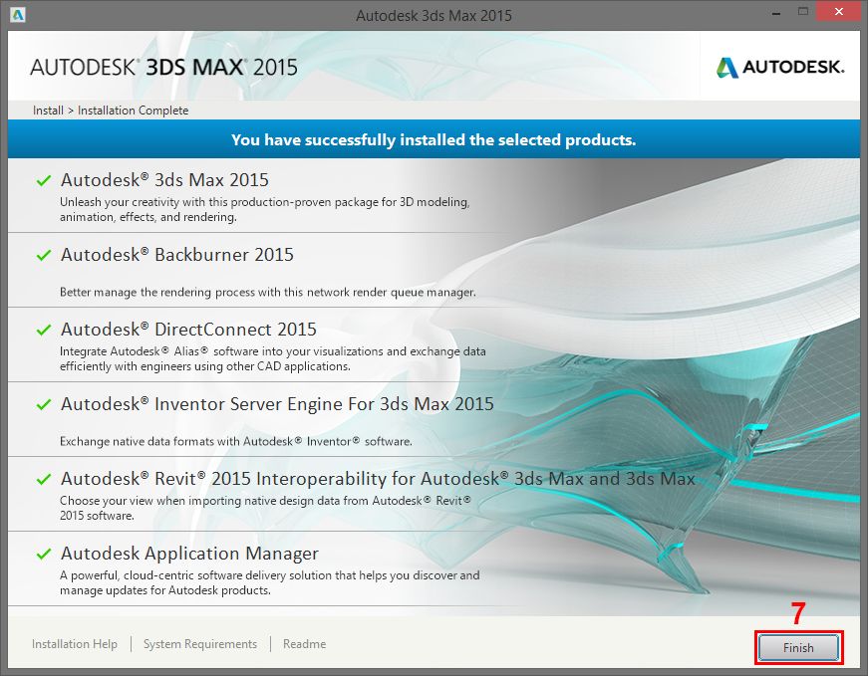Open the Installation Help link
Image resolution: width=868 pixels, height=676 pixels.
pyautogui.click(x=75, y=644)
